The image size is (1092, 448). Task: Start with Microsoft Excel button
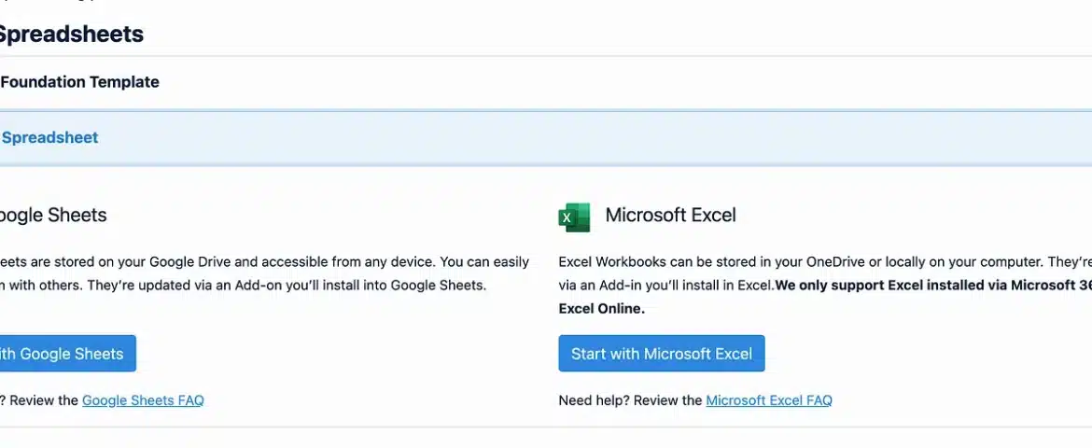662,353
